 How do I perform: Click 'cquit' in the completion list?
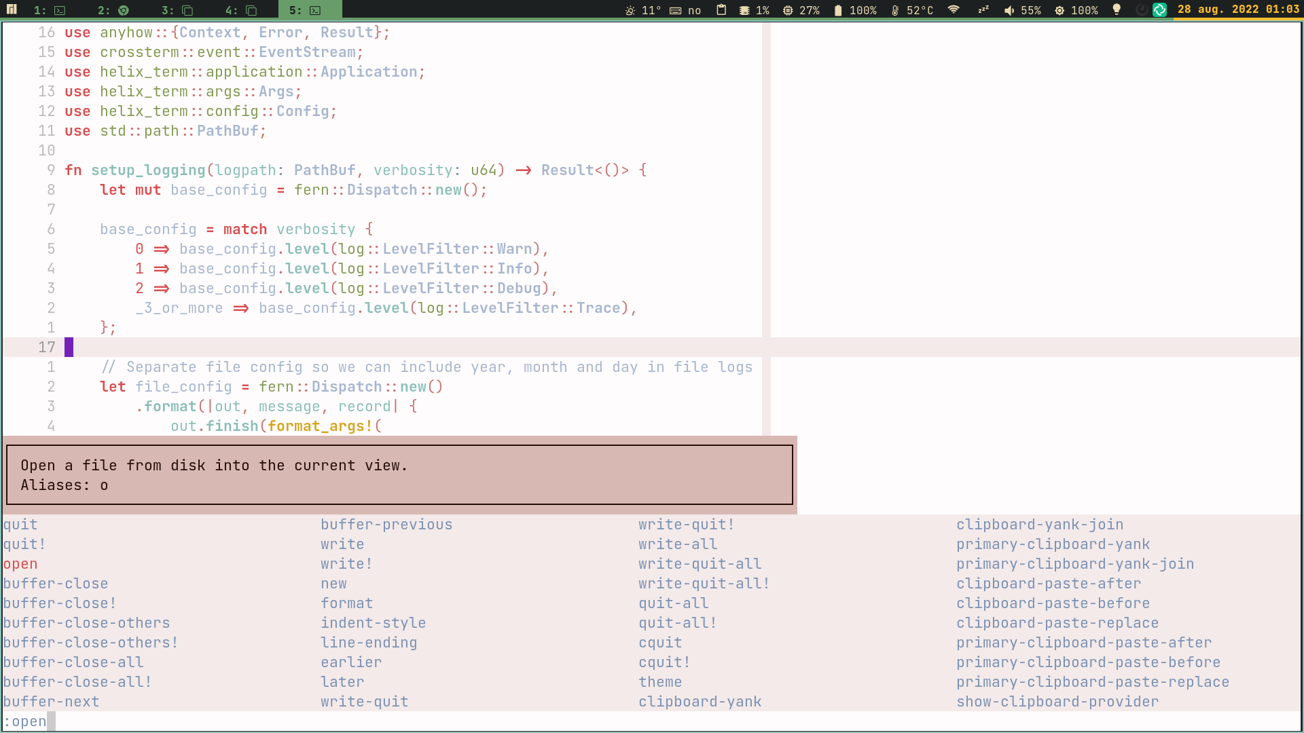tap(660, 643)
